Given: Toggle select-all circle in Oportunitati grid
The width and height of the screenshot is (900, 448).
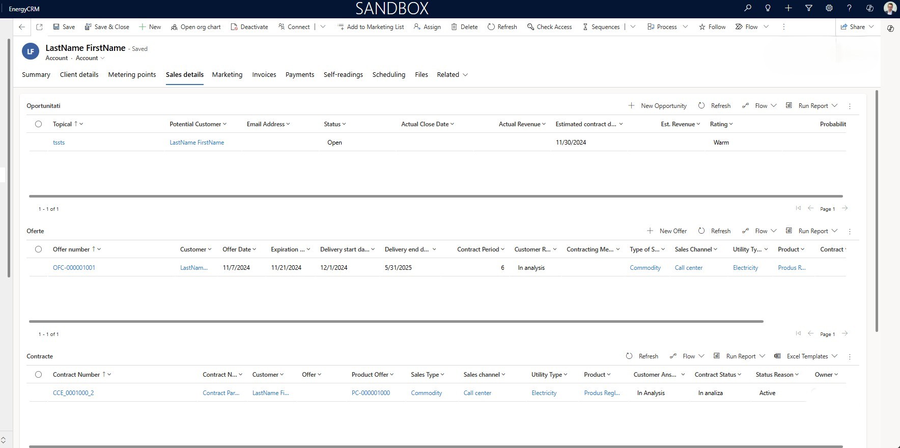Looking at the screenshot, I should 38,124.
